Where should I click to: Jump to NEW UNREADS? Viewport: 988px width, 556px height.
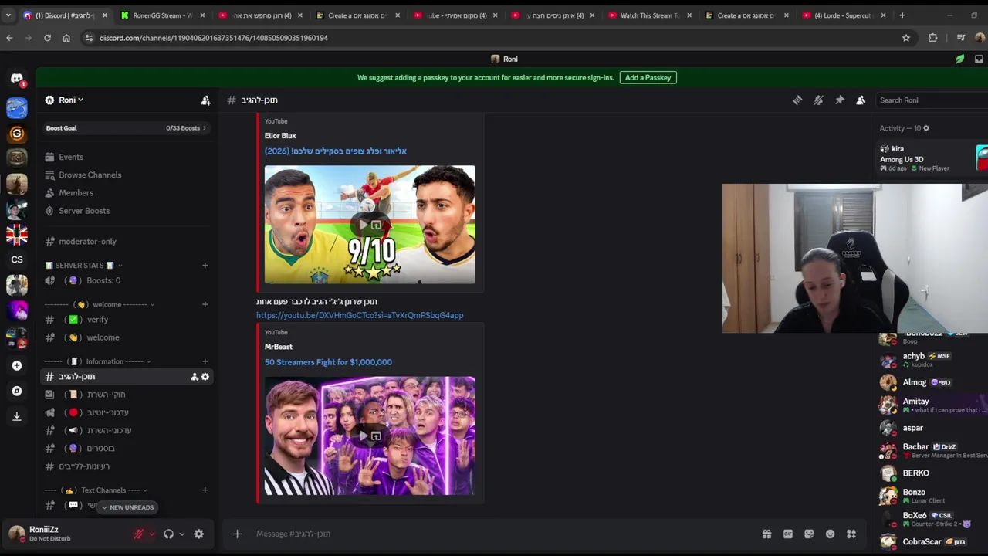click(127, 507)
